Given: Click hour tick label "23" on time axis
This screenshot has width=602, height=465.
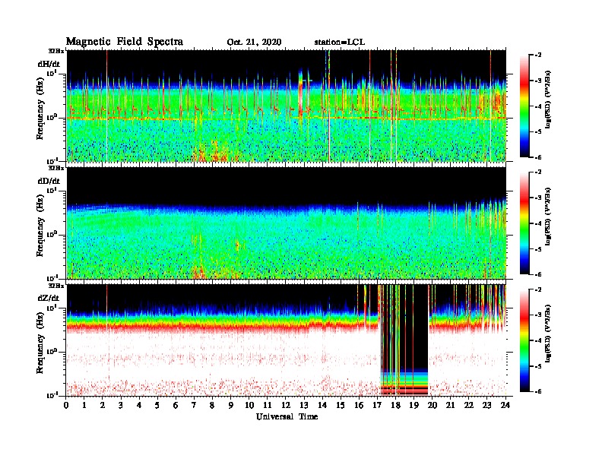Looking at the screenshot, I should (x=486, y=405).
